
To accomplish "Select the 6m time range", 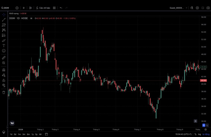I will (28, 134).
